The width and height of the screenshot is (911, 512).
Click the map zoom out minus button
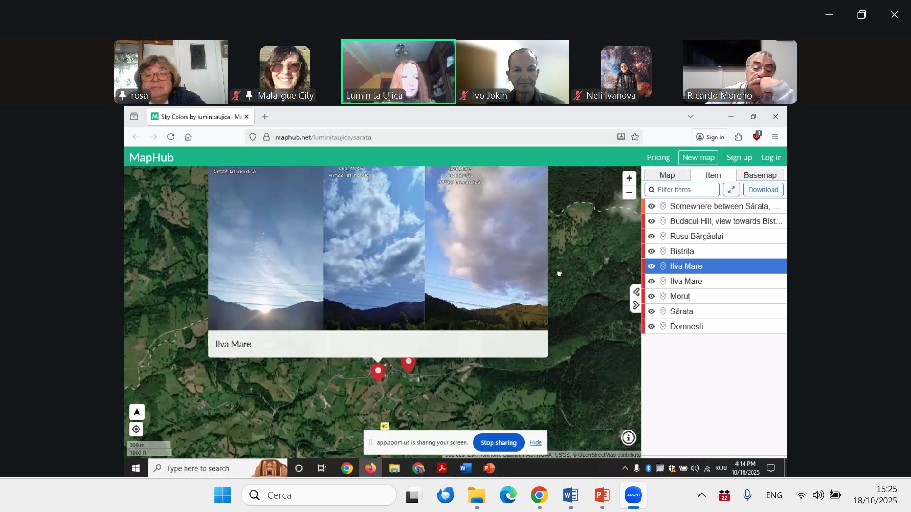[629, 192]
